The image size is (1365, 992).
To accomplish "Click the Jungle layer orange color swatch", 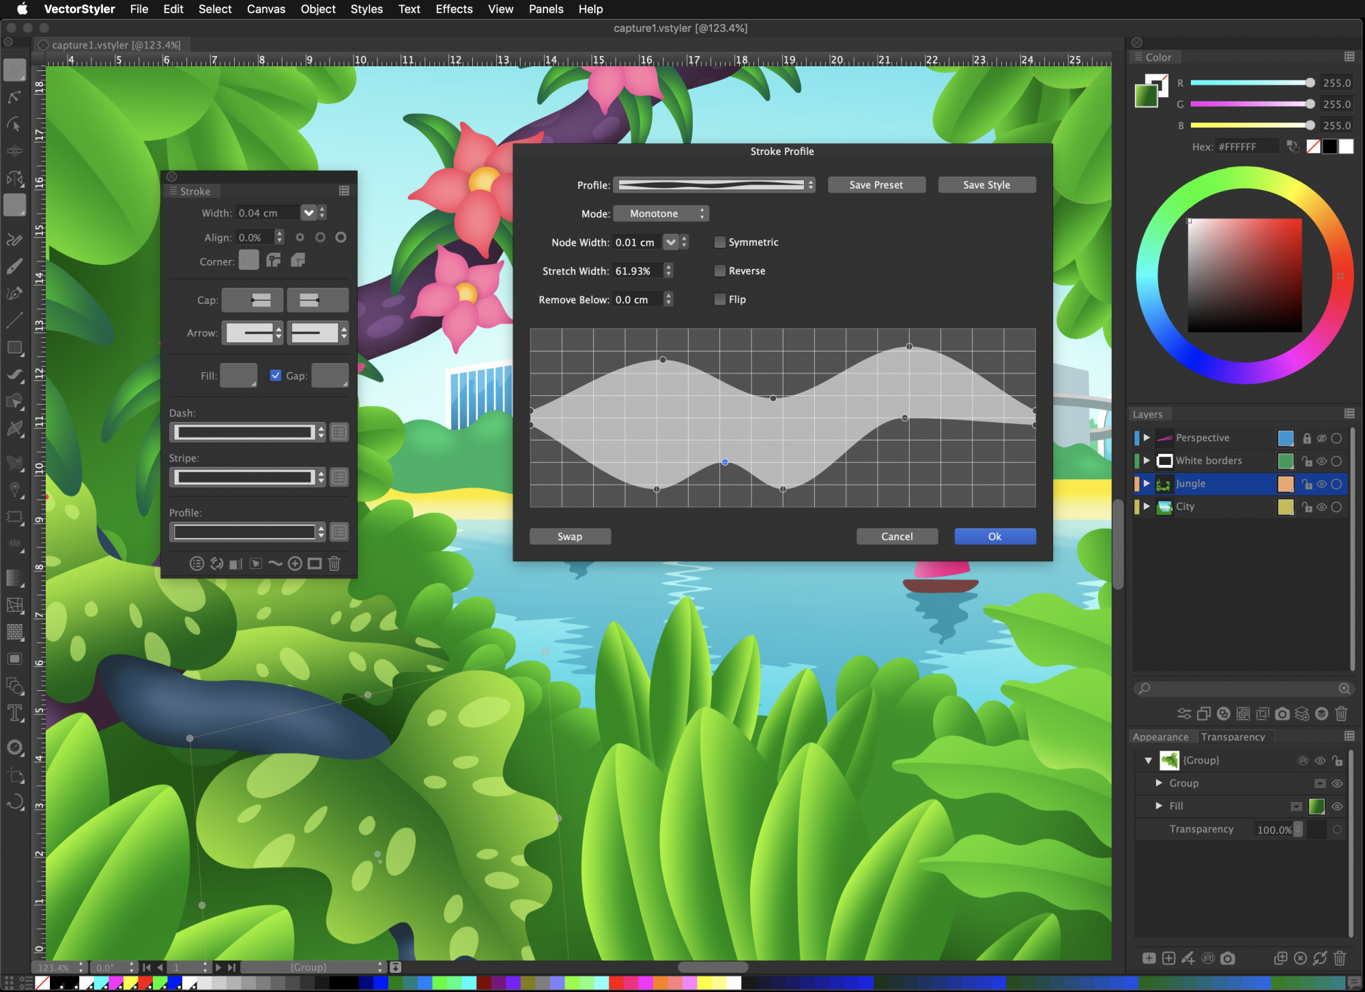I will point(1286,484).
